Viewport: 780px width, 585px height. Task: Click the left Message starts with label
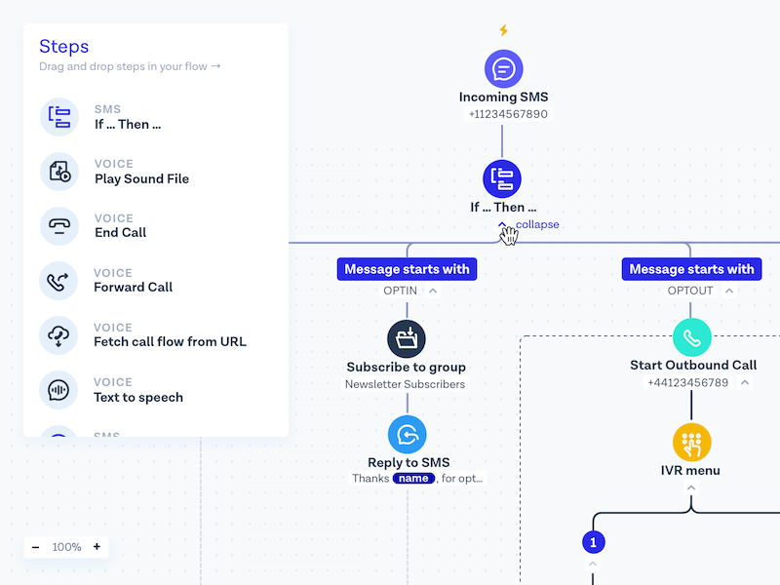pos(407,268)
